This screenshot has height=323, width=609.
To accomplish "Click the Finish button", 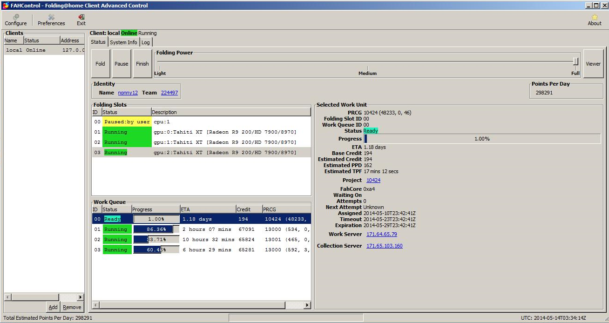I will (x=142, y=64).
